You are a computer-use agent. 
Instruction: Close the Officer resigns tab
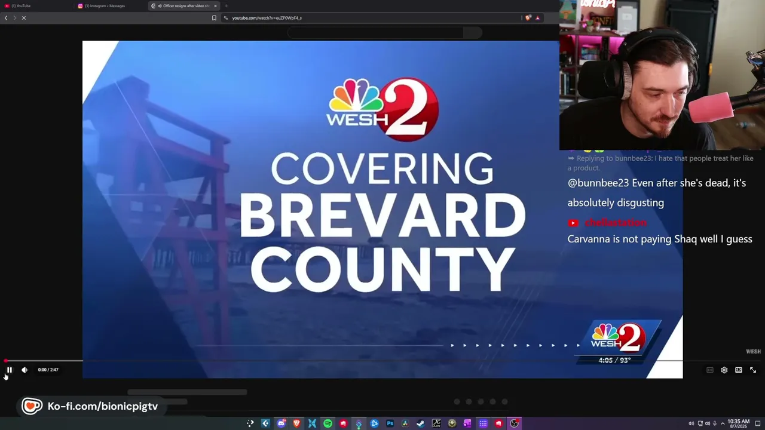pyautogui.click(x=215, y=6)
